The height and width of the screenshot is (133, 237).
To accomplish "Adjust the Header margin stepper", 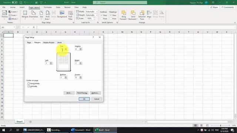I will (80, 49).
